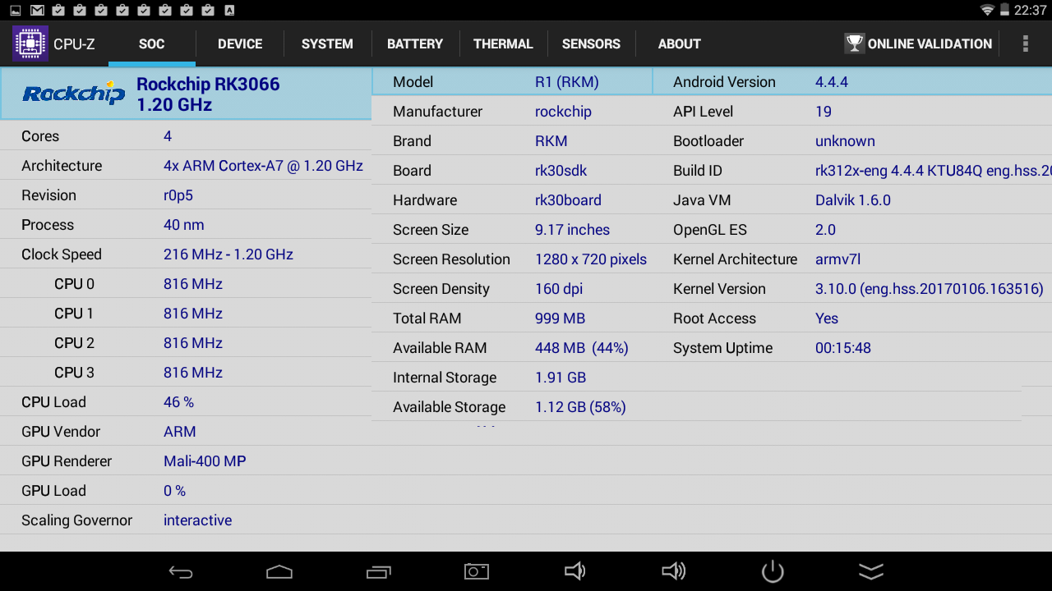Tap the 'A' keyboard notification icon
This screenshot has width=1052, height=591.
(229, 10)
